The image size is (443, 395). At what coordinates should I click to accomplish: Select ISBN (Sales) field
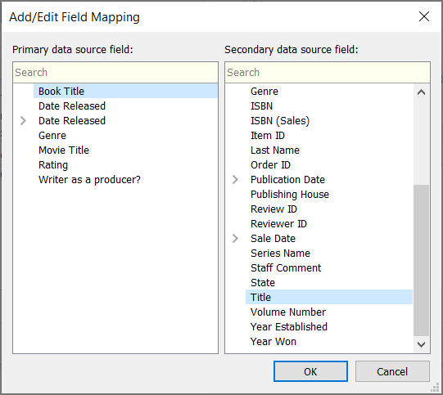coord(280,121)
